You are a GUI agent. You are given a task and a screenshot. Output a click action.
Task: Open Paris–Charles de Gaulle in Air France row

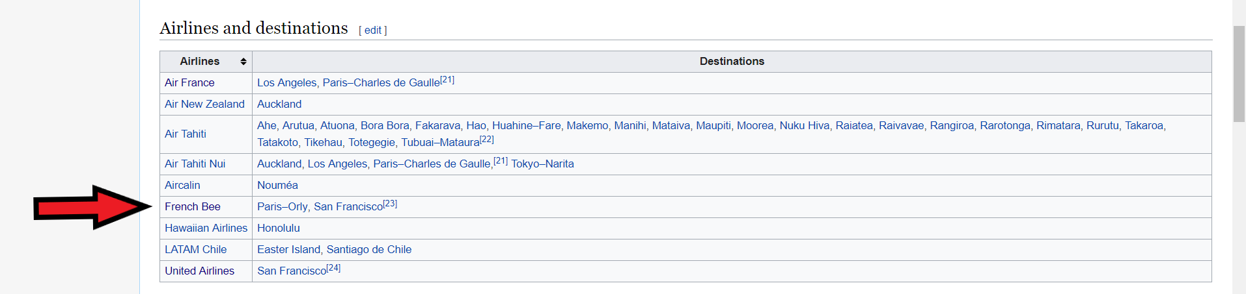381,82
